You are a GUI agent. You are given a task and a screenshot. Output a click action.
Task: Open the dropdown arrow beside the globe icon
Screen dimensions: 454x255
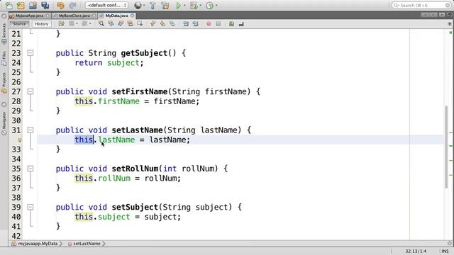144,6
